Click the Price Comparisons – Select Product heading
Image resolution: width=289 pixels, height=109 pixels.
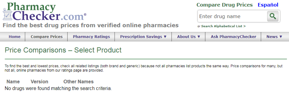pyautogui.click(x=63, y=50)
